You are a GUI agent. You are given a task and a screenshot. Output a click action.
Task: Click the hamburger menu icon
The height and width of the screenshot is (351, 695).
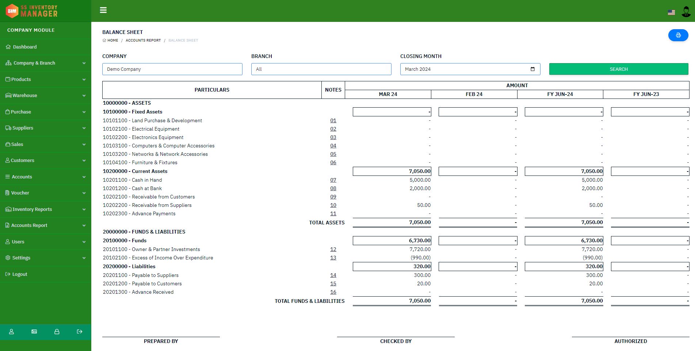[103, 10]
